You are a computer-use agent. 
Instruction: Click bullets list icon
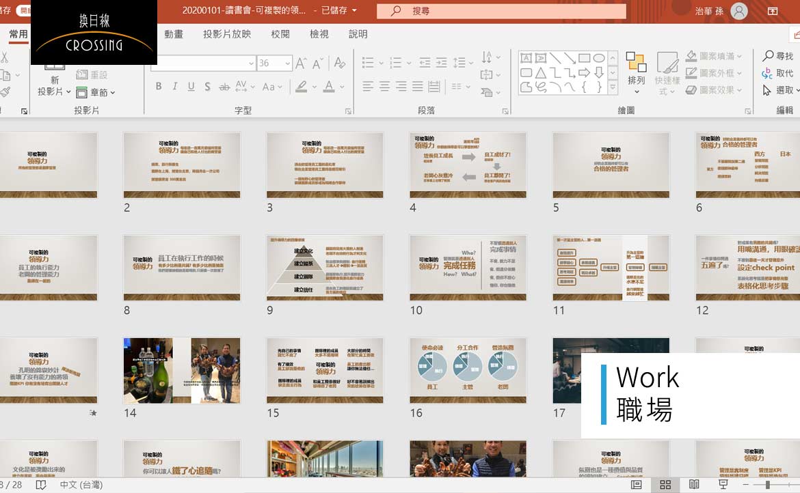[368, 63]
